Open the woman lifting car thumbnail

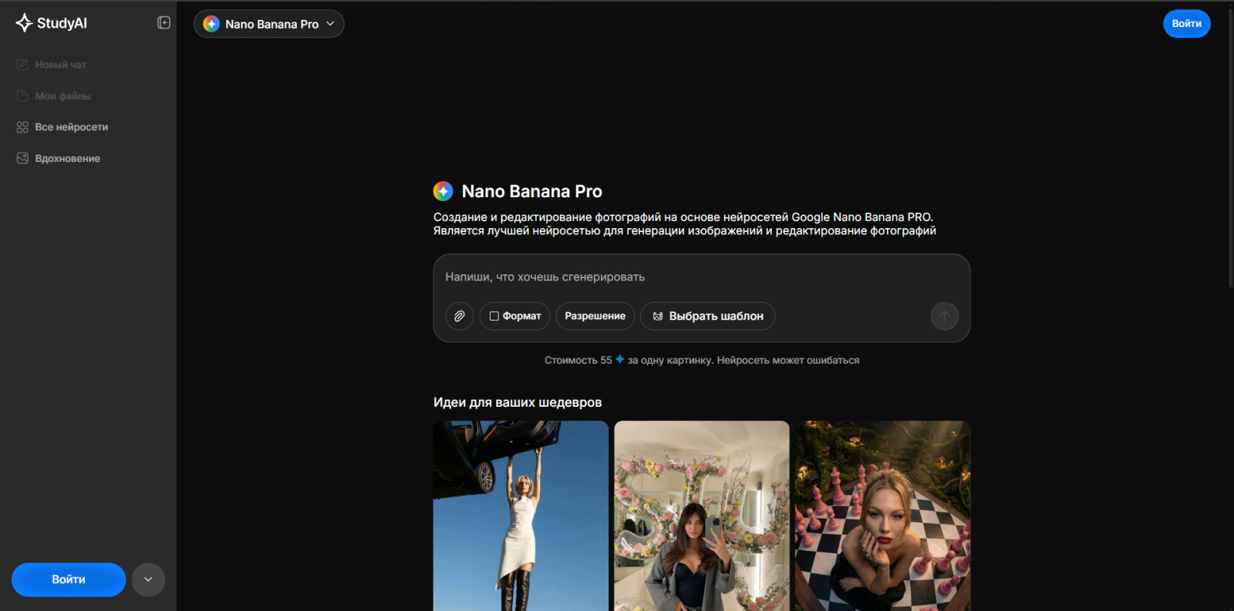pyautogui.click(x=521, y=515)
